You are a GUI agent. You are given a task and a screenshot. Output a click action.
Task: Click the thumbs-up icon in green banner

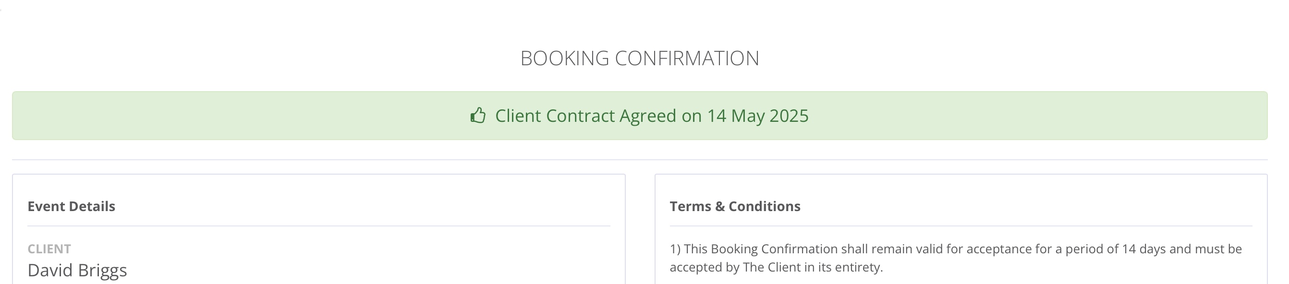478,116
